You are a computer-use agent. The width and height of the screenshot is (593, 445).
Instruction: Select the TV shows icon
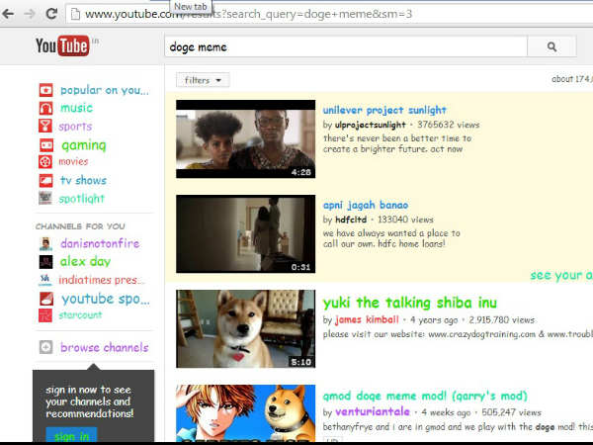coord(45,180)
